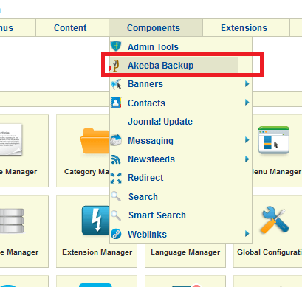Open the Global Configuration label link
The height and width of the screenshot is (287, 302).
[270, 252]
